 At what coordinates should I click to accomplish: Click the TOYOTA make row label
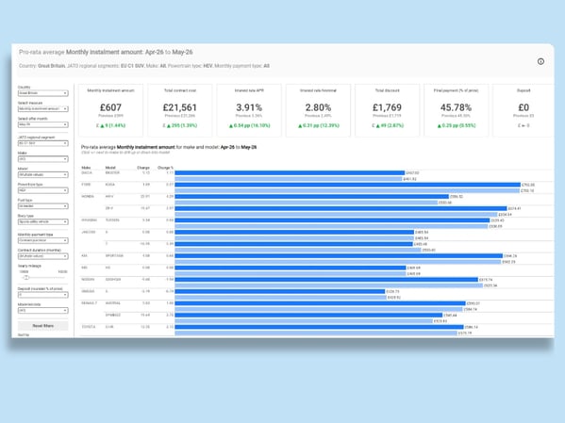pyautogui.click(x=89, y=327)
